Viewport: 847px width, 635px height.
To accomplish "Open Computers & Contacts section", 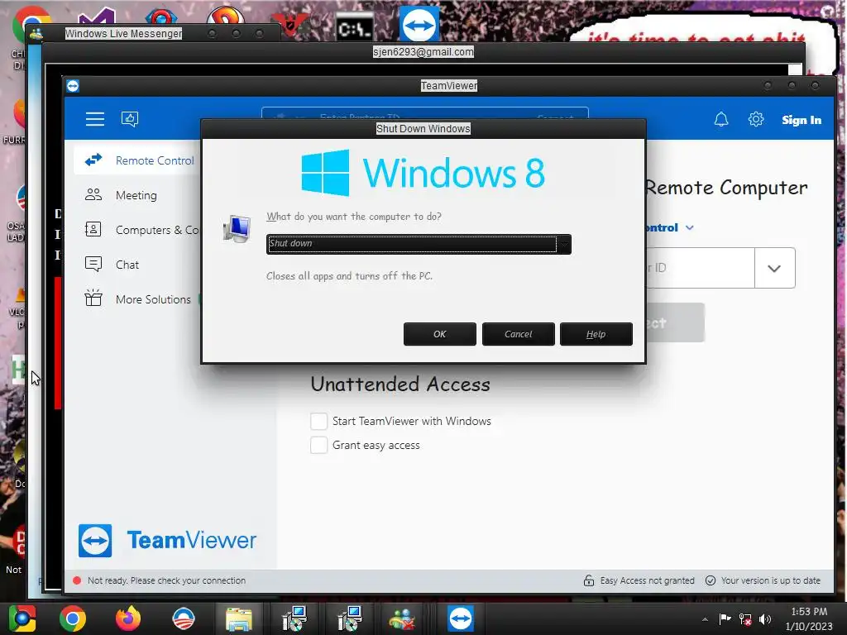I will coord(141,230).
